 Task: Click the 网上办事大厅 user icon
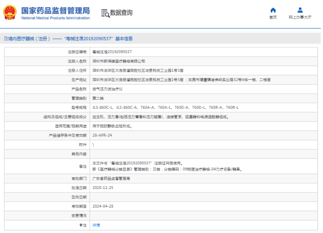point(300,10)
